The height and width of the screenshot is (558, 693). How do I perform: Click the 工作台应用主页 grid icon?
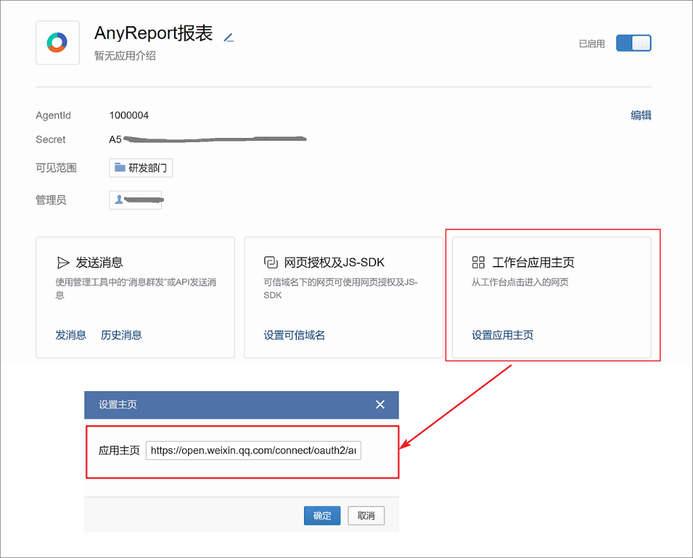click(478, 263)
